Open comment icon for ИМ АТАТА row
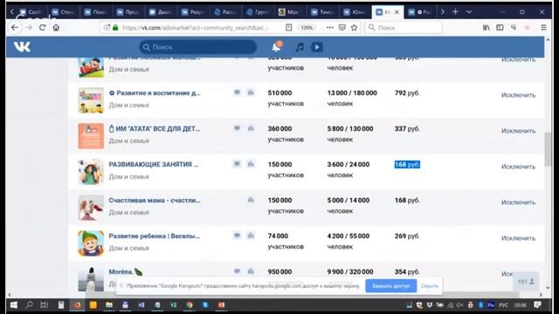The height and width of the screenshot is (314, 559). tap(237, 128)
